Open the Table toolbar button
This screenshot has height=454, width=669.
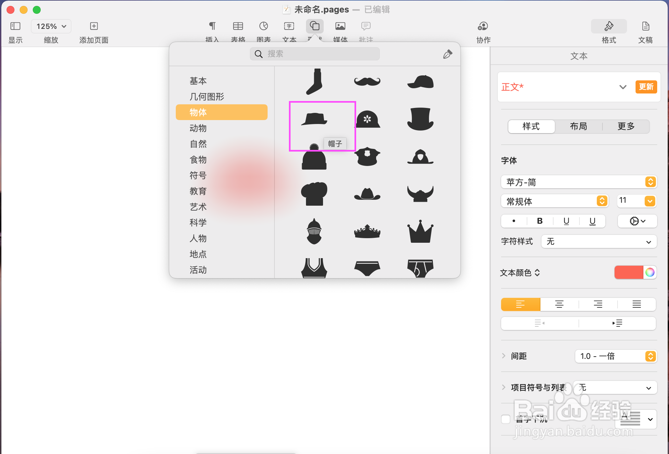pyautogui.click(x=238, y=26)
